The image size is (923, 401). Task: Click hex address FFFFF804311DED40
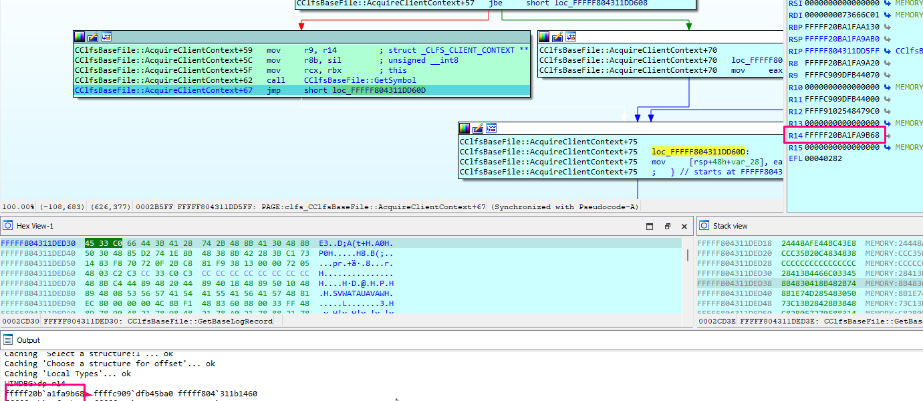pyautogui.click(x=38, y=253)
